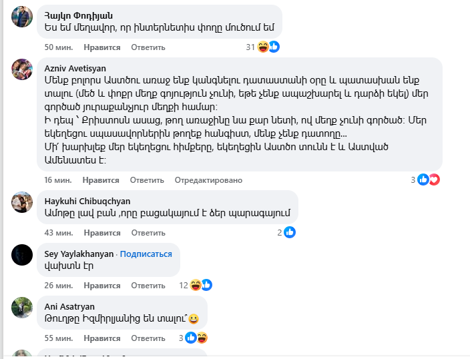Like Azniv Avetisyan's comment with Нравится
Screen dimensions: 470x359
(101, 180)
